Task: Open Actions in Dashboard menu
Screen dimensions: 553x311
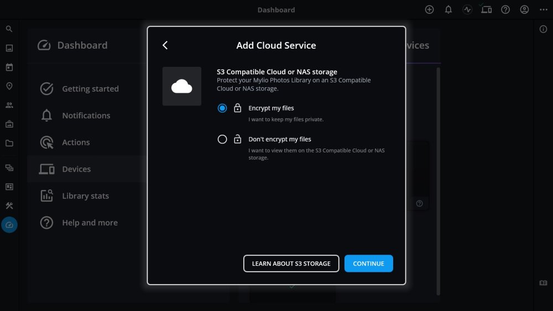Action: pos(87,143)
